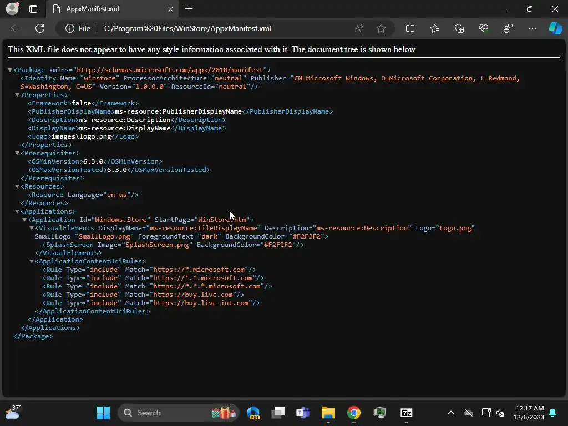Click Resource Language en-us line
The image size is (568, 426).
(83, 195)
